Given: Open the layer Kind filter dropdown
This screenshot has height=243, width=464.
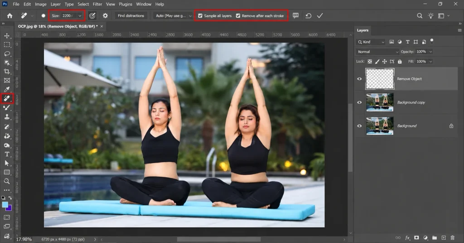Looking at the screenshot, I should [371, 42].
